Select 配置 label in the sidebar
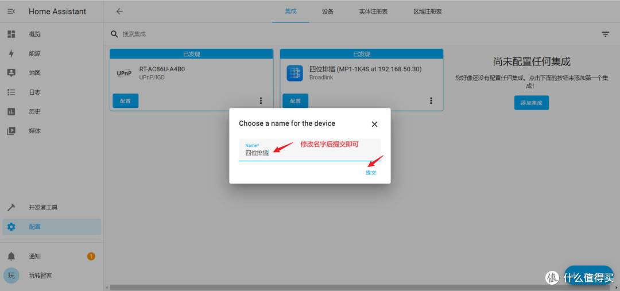This screenshot has width=620, height=291. pos(34,227)
